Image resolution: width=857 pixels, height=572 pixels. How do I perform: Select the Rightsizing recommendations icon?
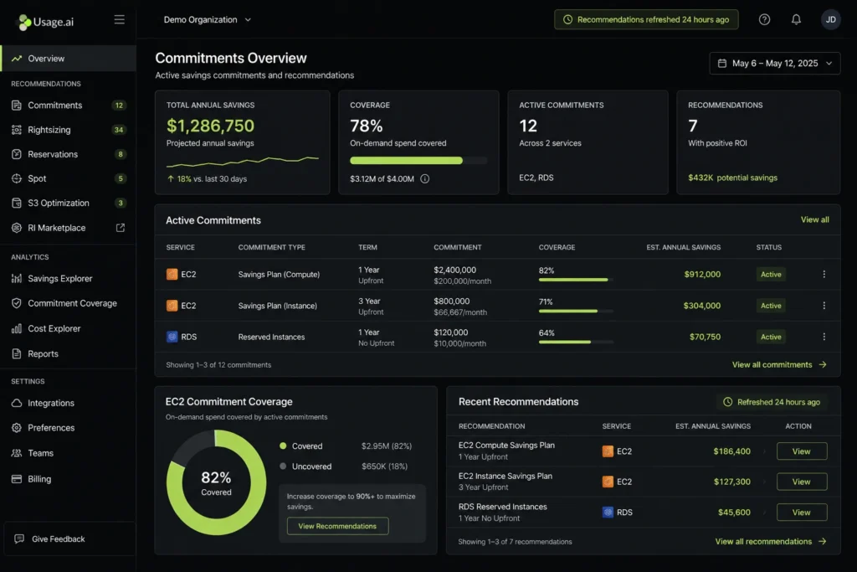click(18, 130)
